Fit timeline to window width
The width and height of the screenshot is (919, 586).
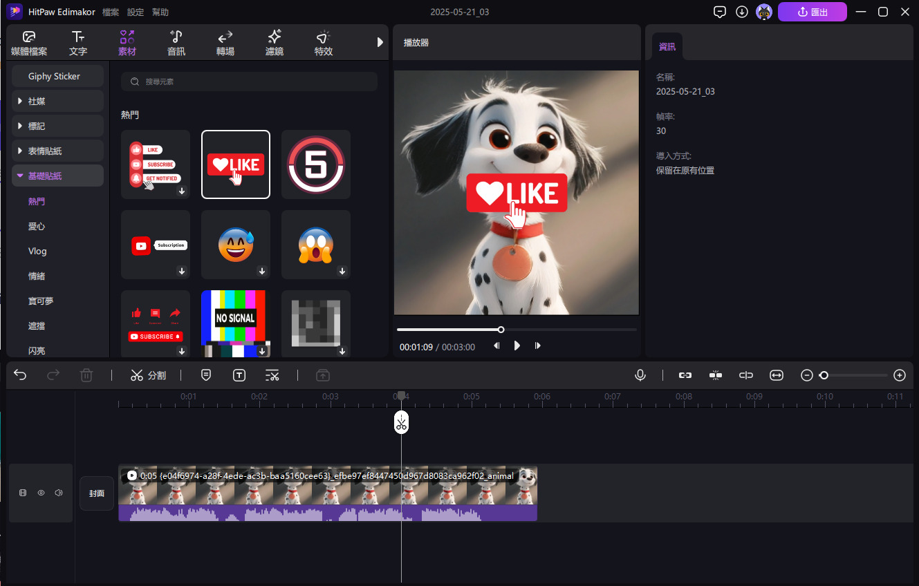pyautogui.click(x=777, y=375)
